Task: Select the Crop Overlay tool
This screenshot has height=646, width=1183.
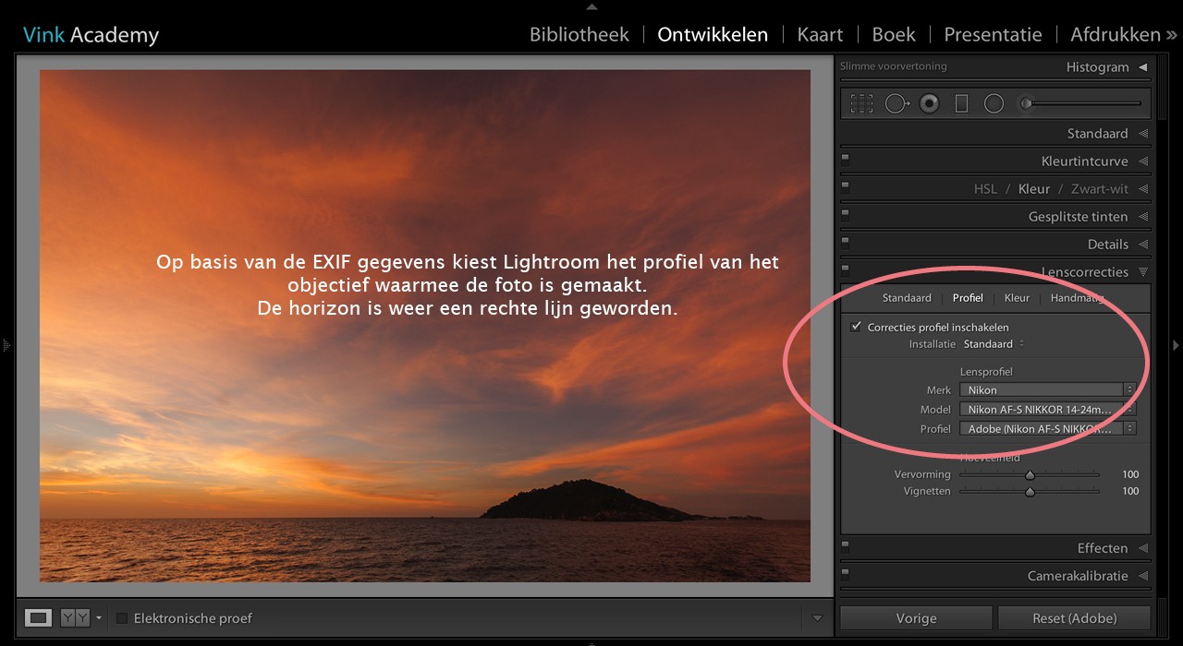Action: tap(860, 102)
